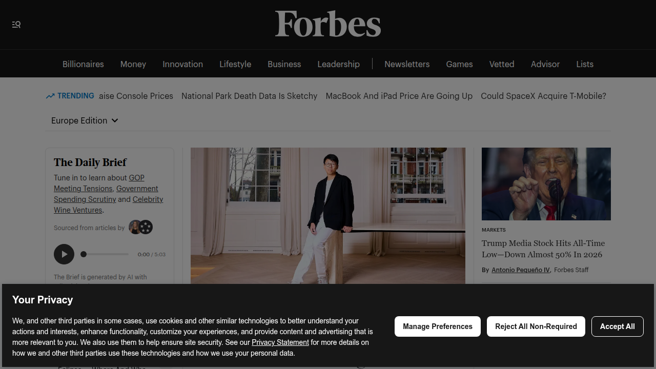Image resolution: width=656 pixels, height=369 pixels.
Task: Read 'Trump Media Stock Hits All-Time Low' headline
Action: [x=543, y=249]
